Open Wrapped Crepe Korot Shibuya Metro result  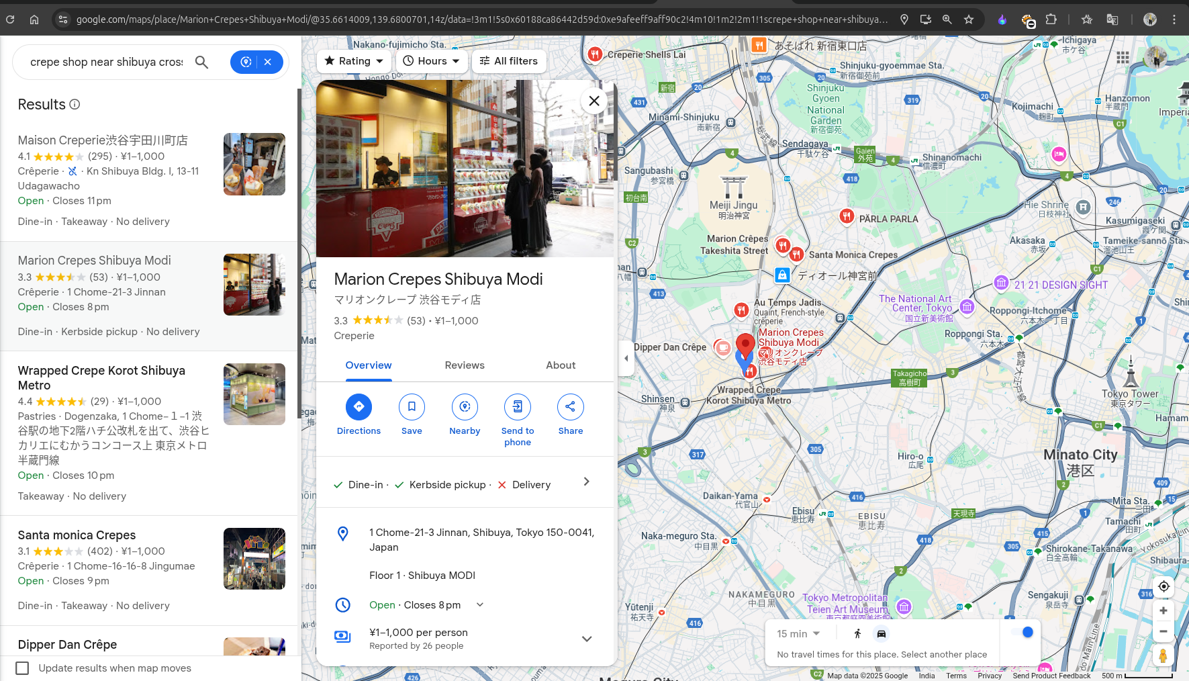(149, 433)
